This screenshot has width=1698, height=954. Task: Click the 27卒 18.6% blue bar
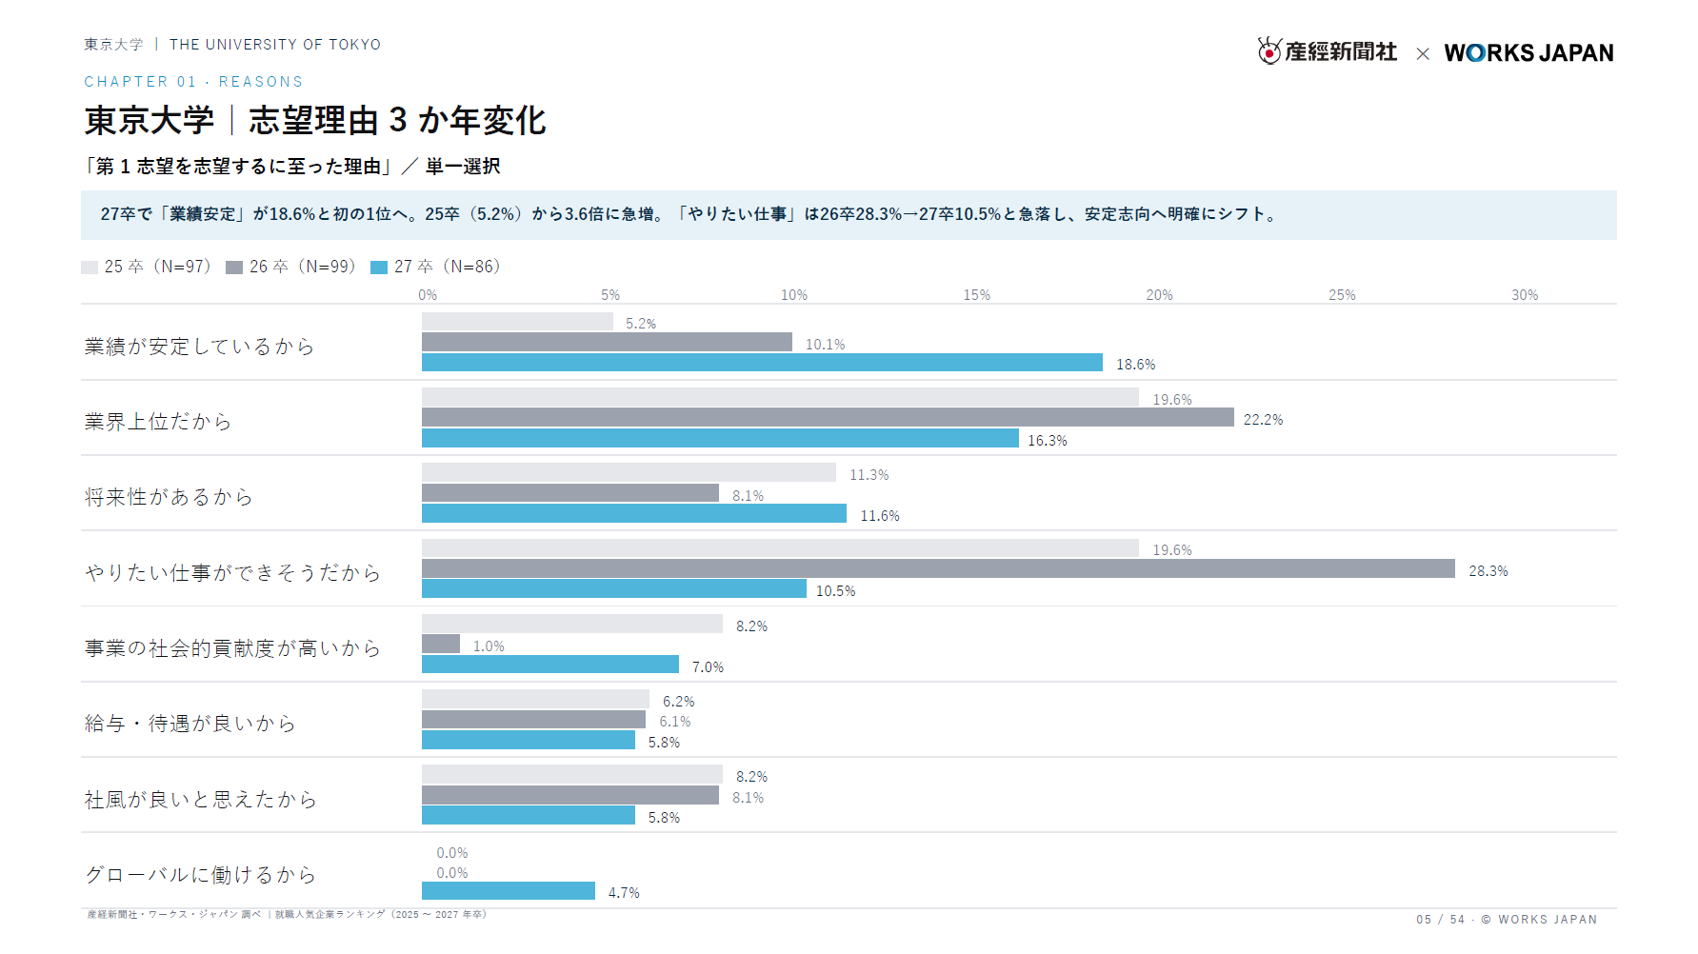coord(762,363)
